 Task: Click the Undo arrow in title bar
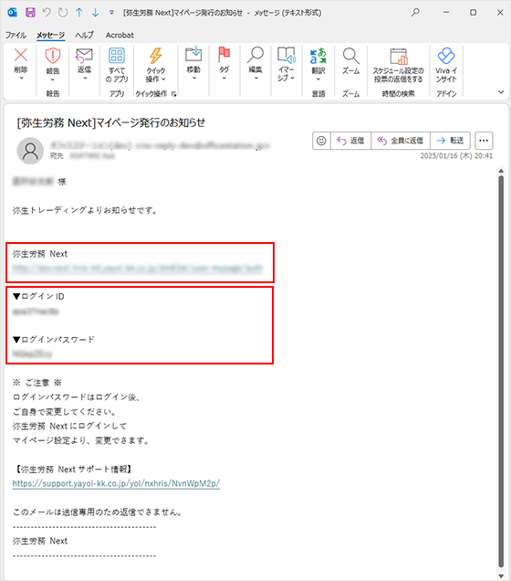(47, 12)
